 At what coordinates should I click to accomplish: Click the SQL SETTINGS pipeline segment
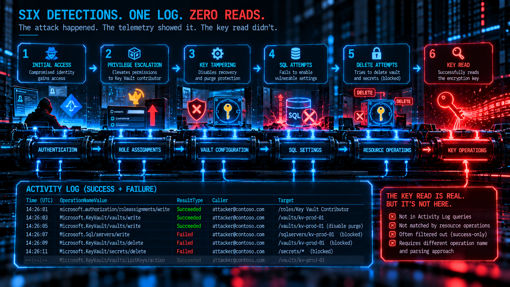(x=305, y=150)
